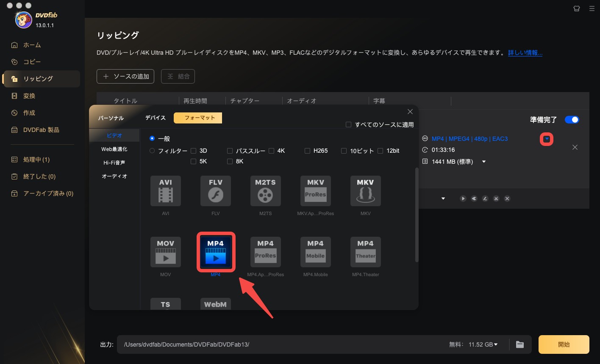Remove the source with the X beside the title
The height and width of the screenshot is (364, 600).
click(575, 147)
